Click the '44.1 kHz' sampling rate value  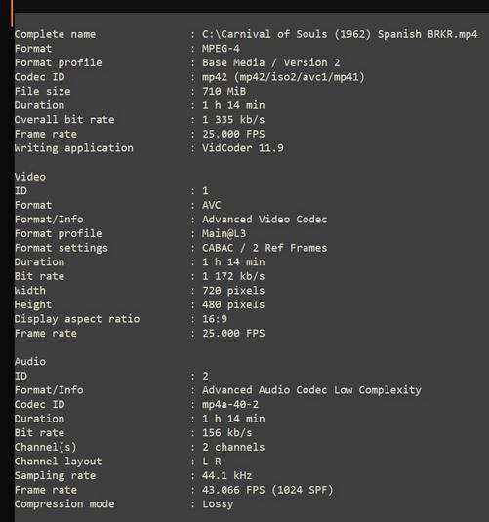click(x=226, y=475)
